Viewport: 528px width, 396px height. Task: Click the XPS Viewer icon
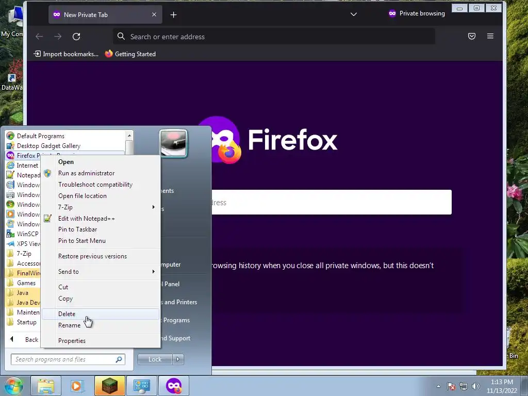pyautogui.click(x=10, y=243)
